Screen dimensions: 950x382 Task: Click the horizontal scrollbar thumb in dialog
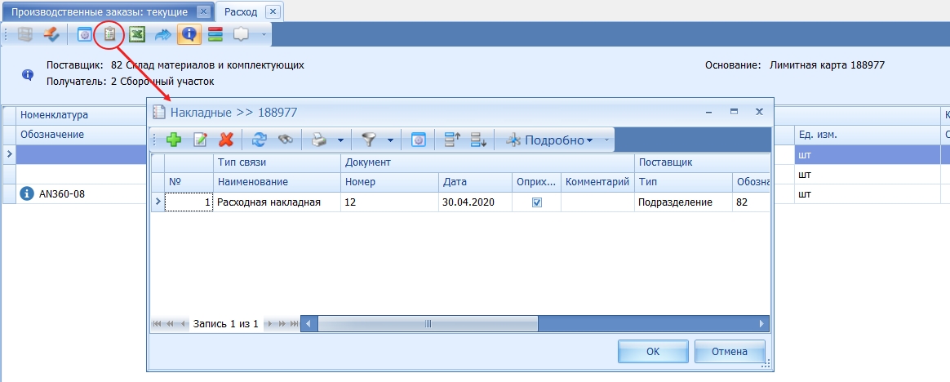click(428, 324)
